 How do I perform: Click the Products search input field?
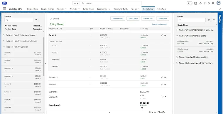(x=19, y=20)
